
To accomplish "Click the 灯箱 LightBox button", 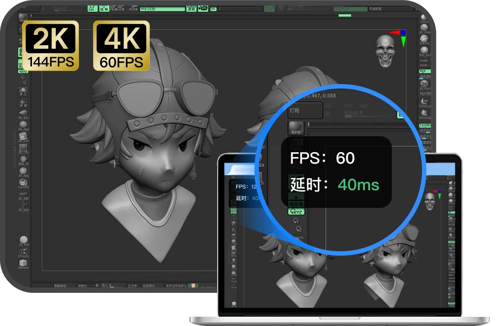I will tap(305, 111).
